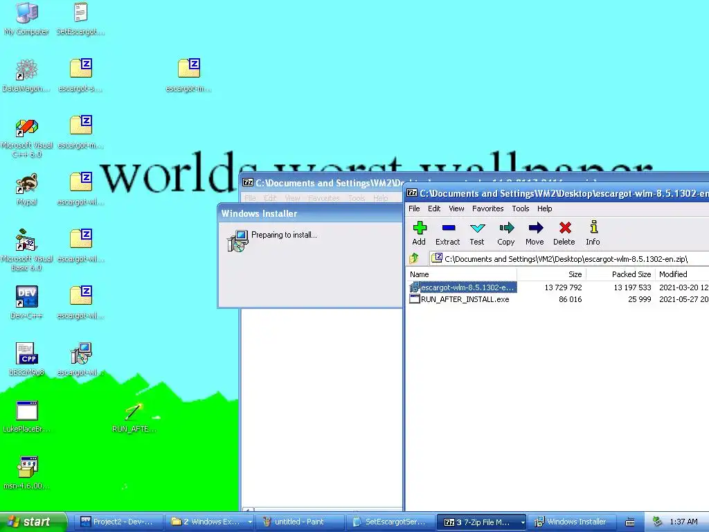Open the Favorites menu in front 7-Zip window
This screenshot has height=532, width=709.
coord(488,209)
